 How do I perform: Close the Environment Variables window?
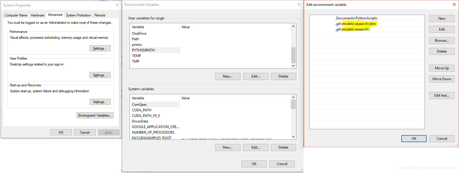(x=299, y=5)
